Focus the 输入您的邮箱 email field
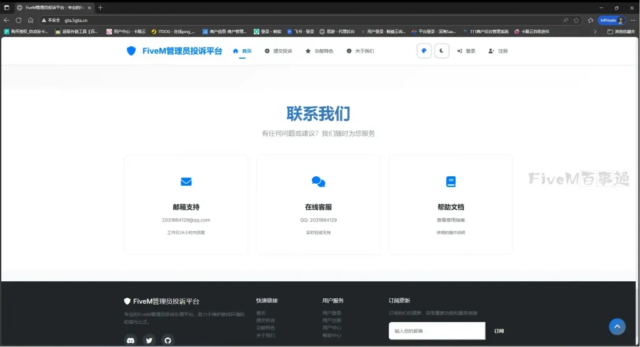Screen dimensions: 640x347 click(437, 331)
